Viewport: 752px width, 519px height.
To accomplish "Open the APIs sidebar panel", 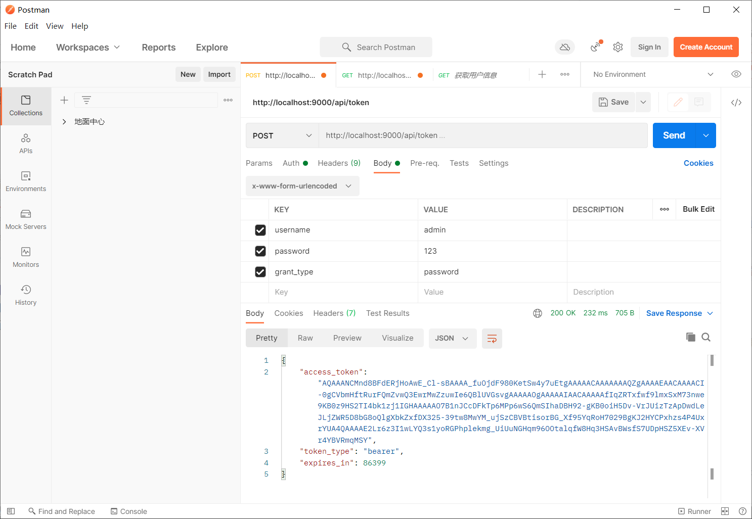I will tap(26, 144).
